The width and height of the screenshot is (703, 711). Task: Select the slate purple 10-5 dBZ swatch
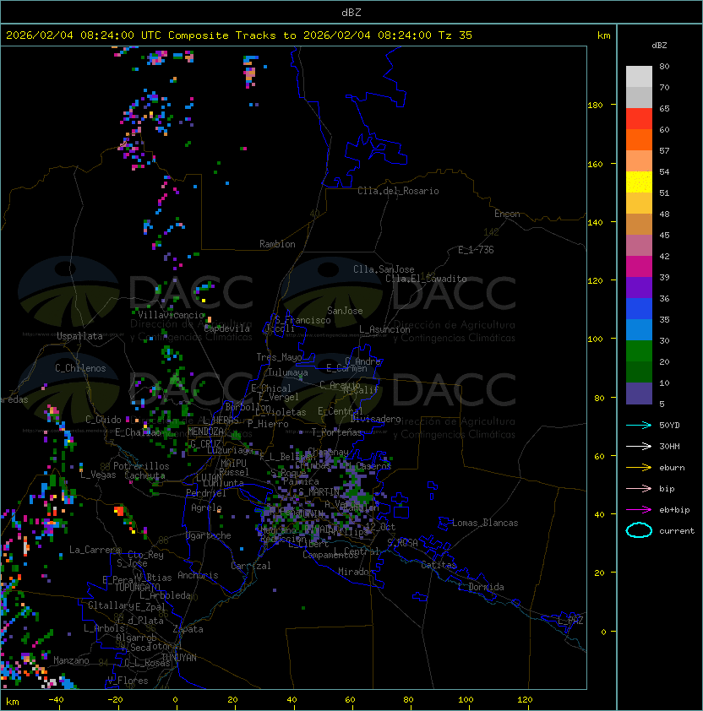pyautogui.click(x=639, y=393)
